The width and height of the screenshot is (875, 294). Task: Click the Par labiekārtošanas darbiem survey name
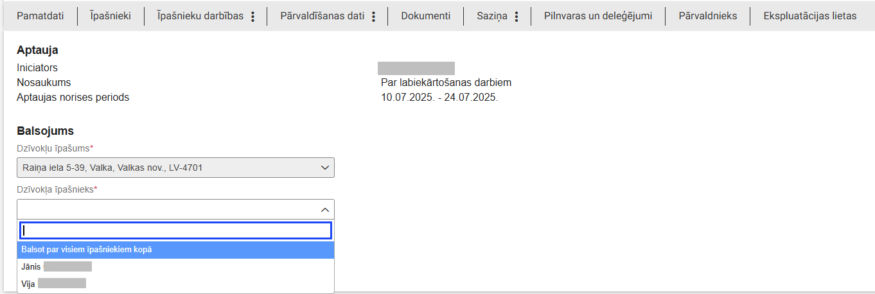446,83
